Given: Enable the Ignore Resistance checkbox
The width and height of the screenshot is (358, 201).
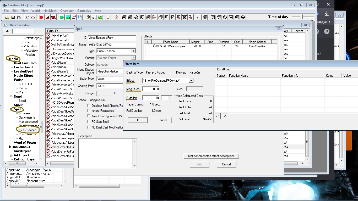Looking at the screenshot, I should 89,111.
